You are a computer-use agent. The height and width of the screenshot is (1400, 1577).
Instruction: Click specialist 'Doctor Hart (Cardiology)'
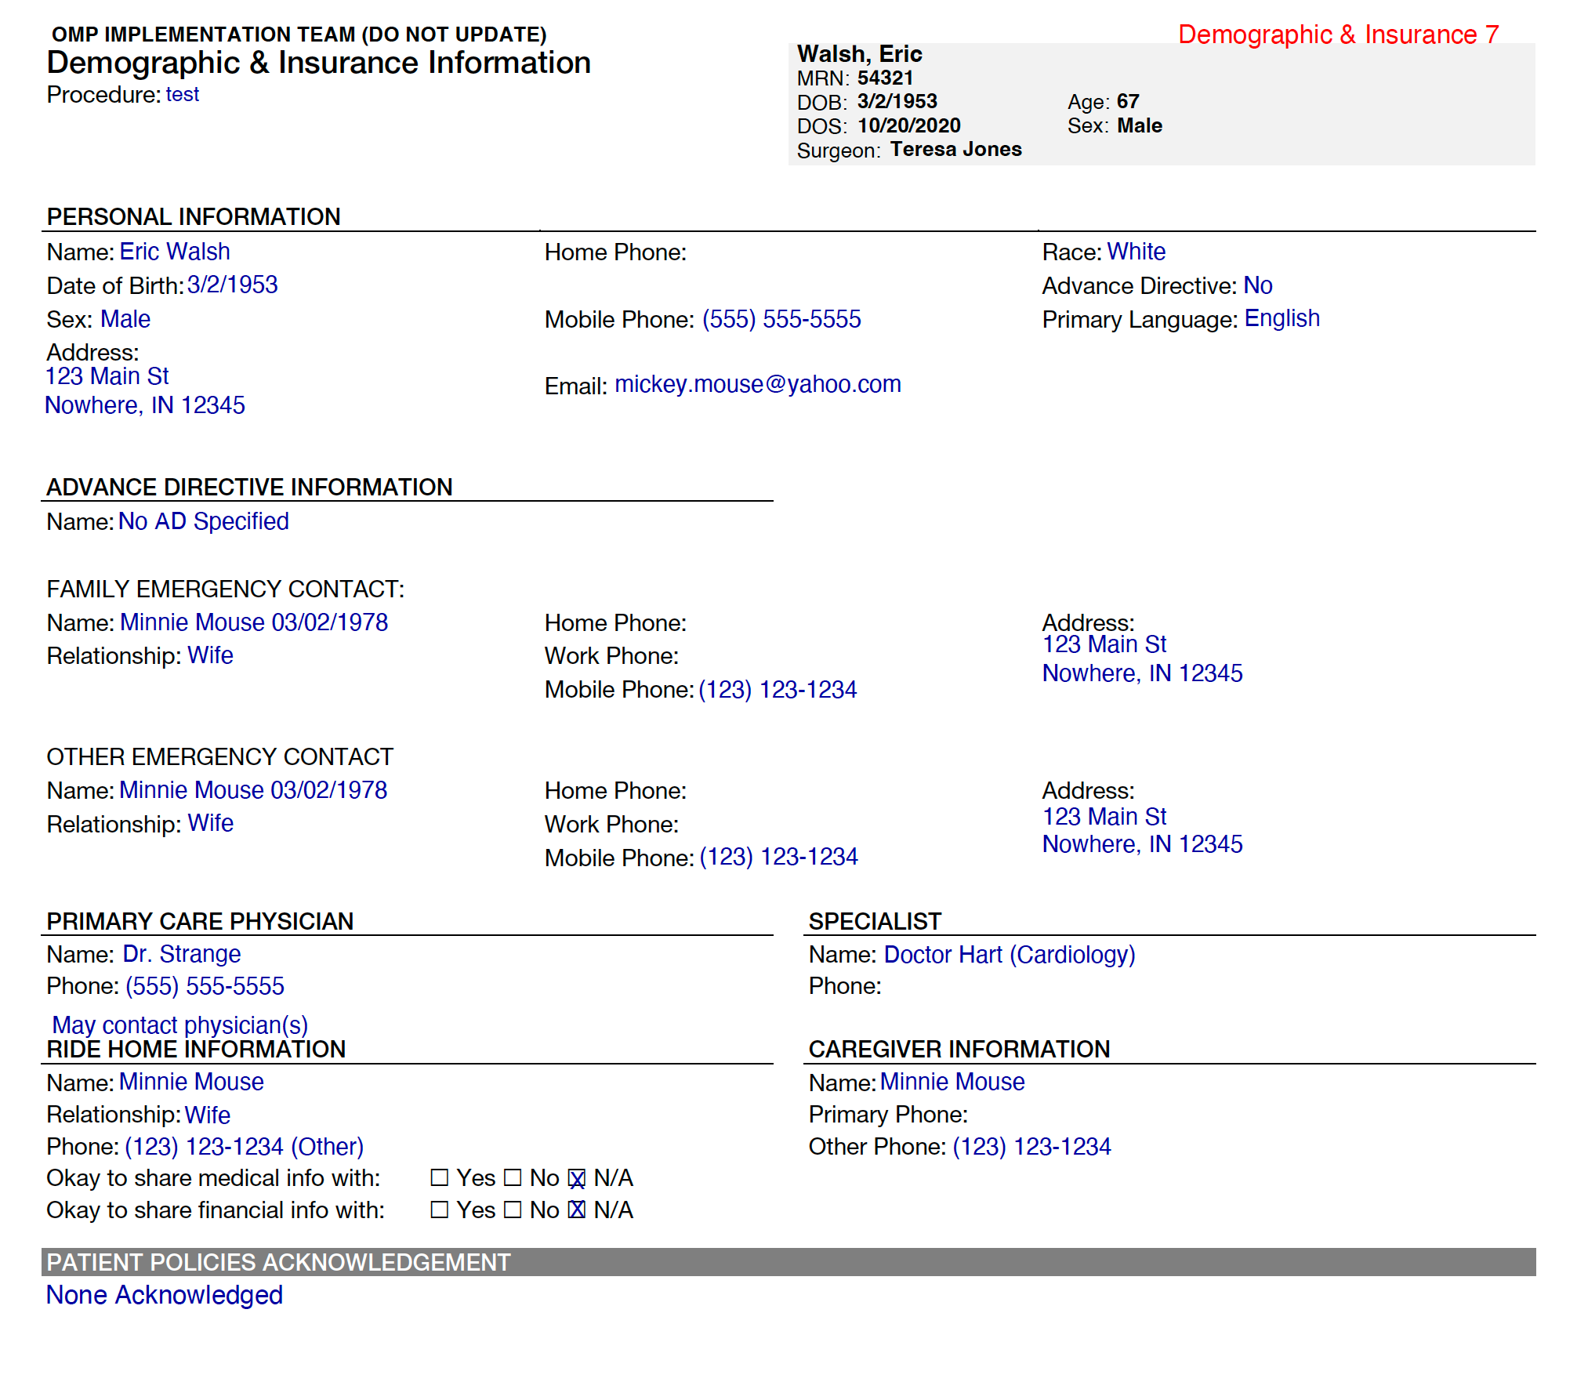click(1010, 955)
